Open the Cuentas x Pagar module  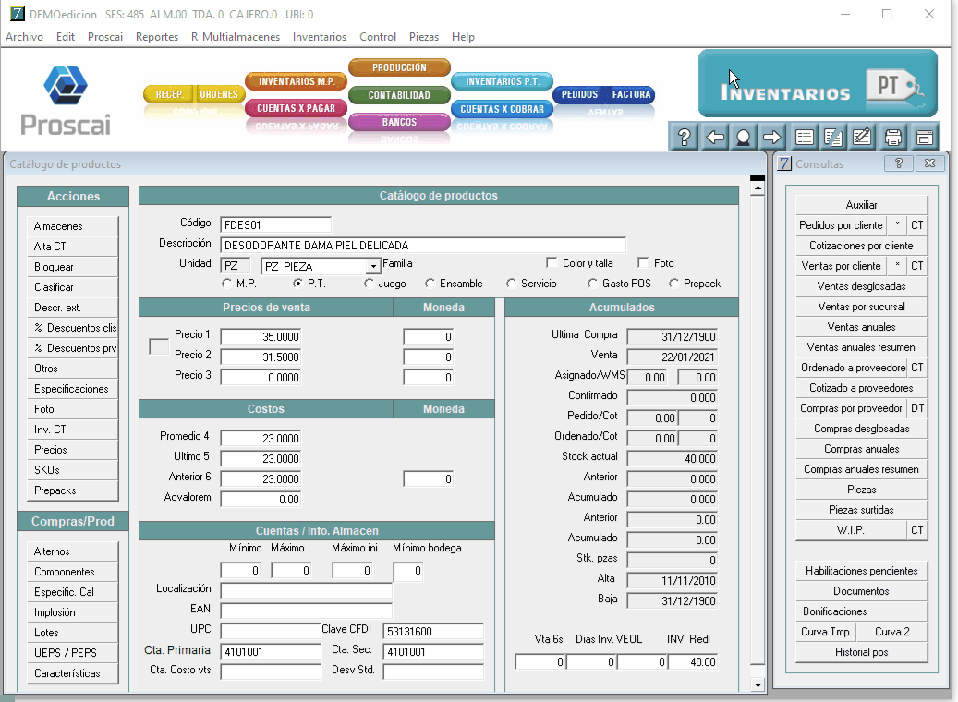tap(297, 108)
